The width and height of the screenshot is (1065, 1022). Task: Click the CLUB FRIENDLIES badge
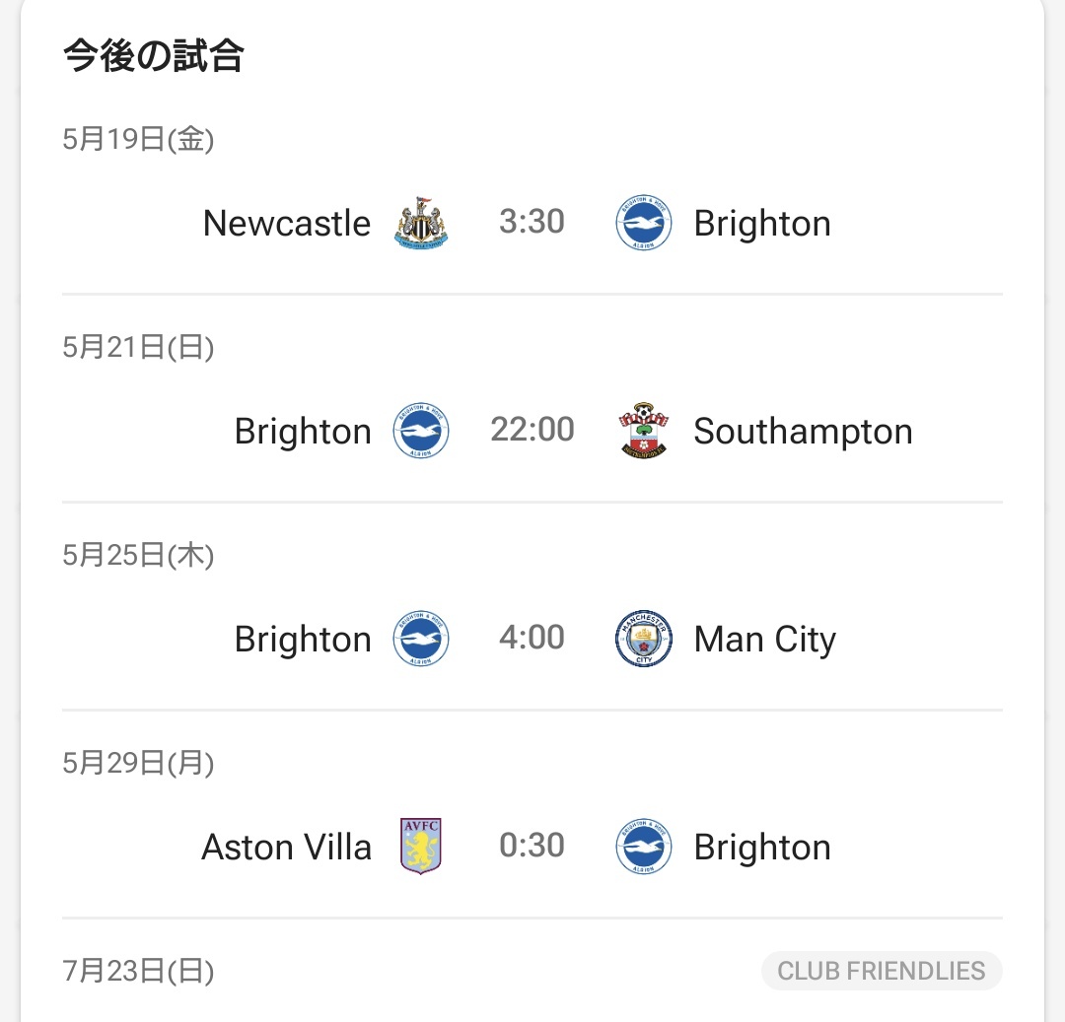tap(882, 971)
